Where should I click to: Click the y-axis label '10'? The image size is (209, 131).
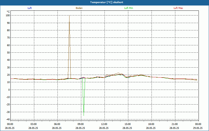pos(8,82)
